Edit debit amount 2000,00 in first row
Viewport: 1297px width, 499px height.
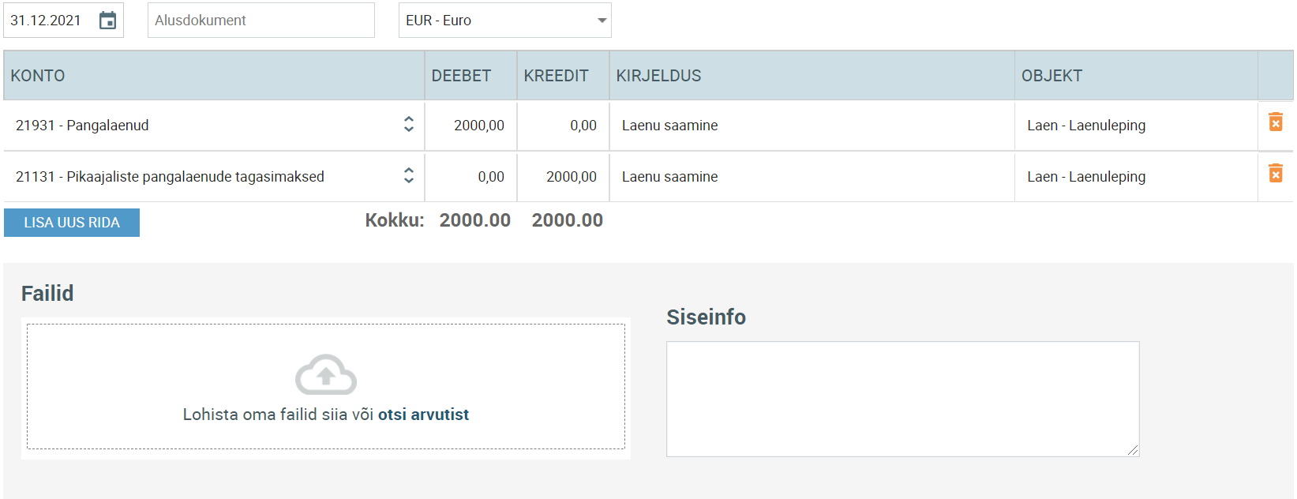[x=471, y=126]
